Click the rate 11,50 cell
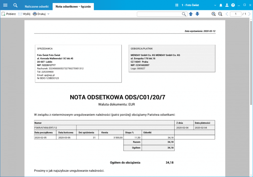This screenshot has width=253, height=177. point(133,138)
